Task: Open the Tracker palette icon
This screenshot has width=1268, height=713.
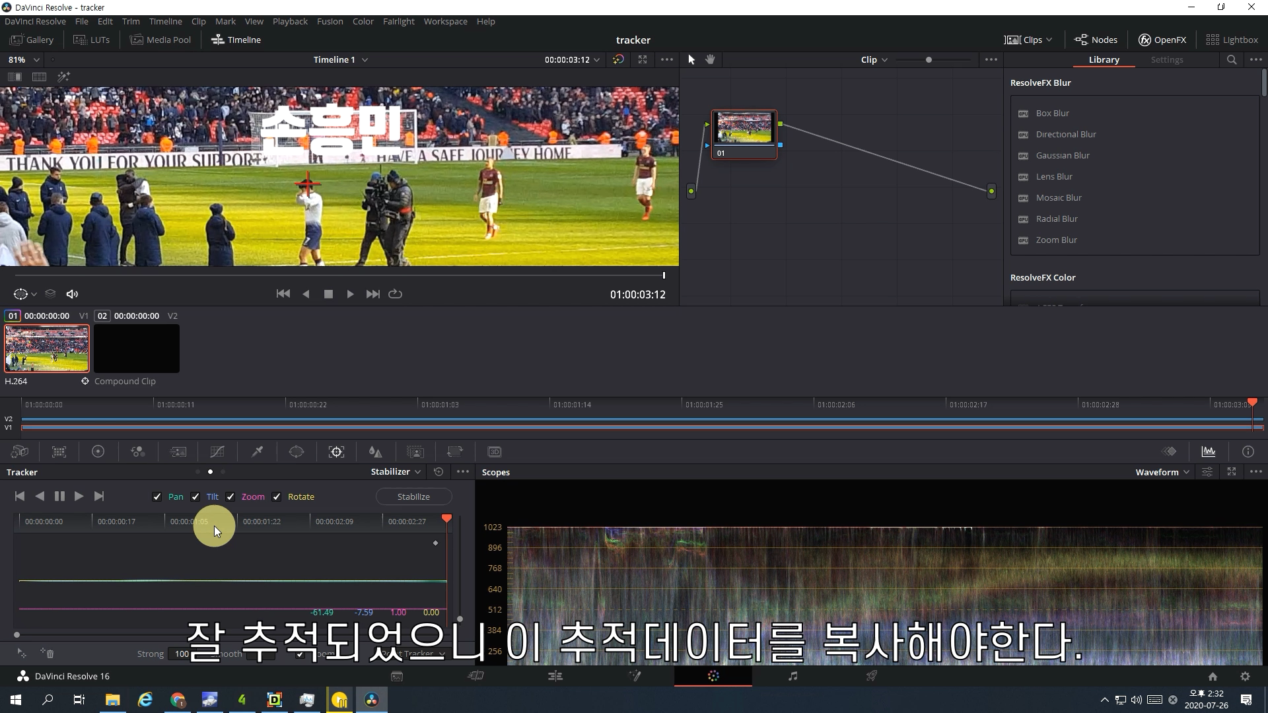Action: [336, 452]
